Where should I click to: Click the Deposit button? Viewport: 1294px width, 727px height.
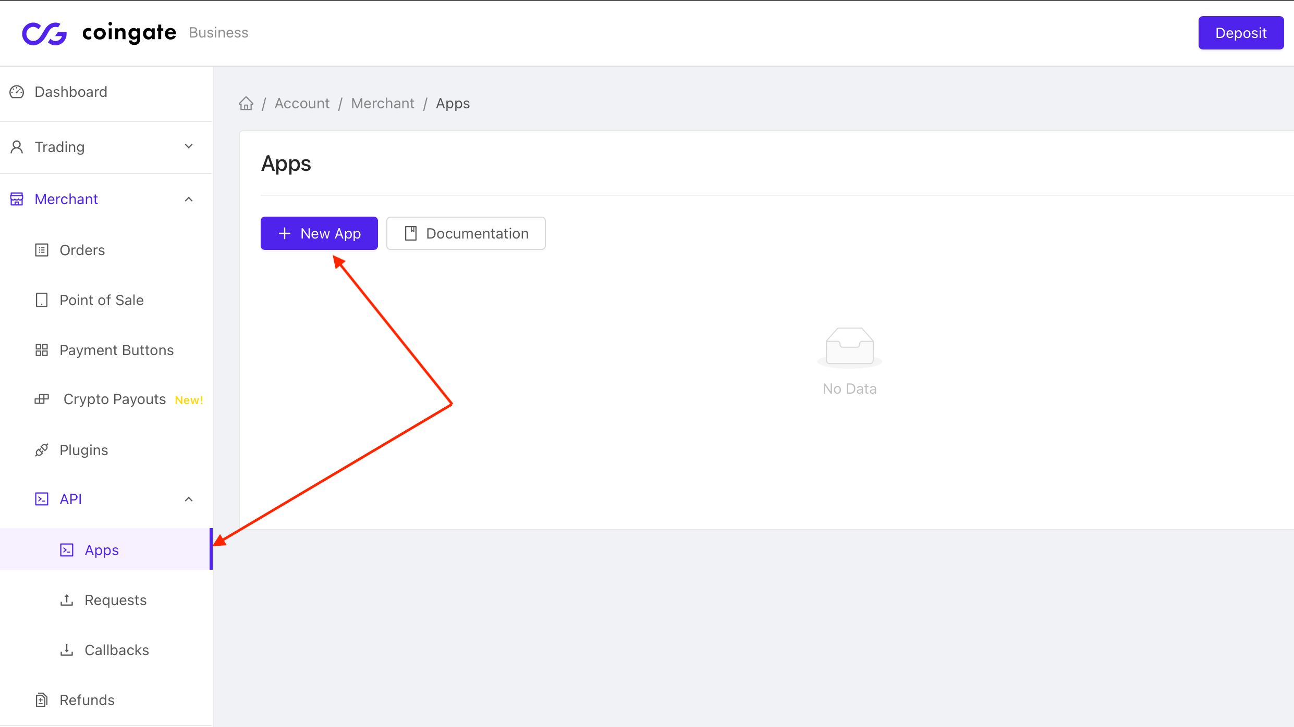(1241, 33)
